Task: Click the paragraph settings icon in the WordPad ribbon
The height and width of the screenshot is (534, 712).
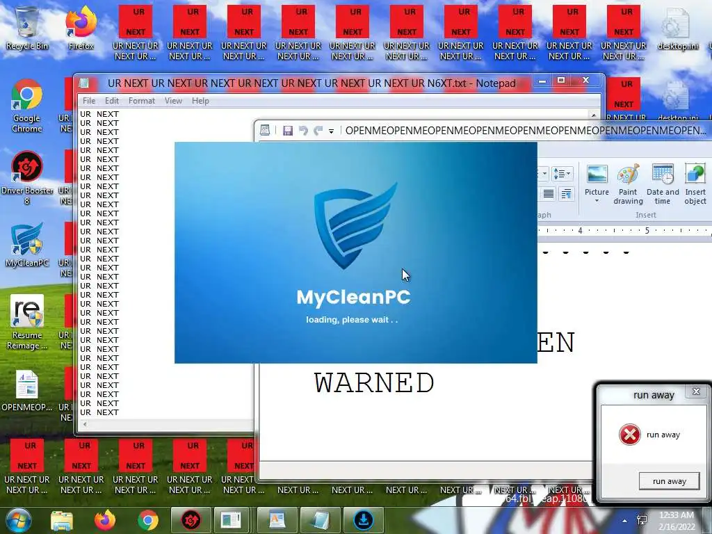Action: tap(566, 194)
